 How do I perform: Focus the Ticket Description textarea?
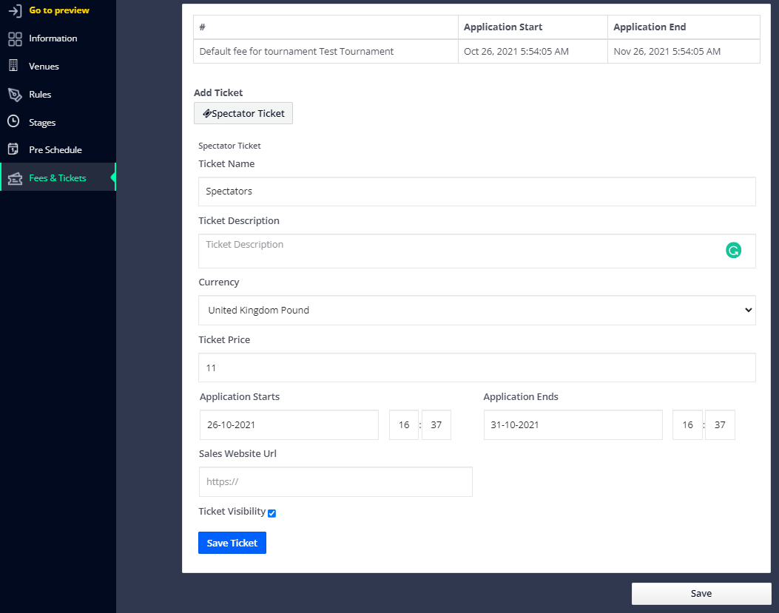pyautogui.click(x=477, y=251)
